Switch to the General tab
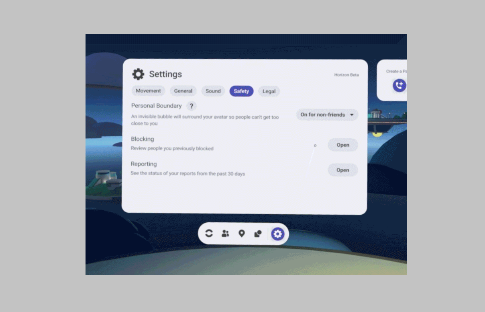The width and height of the screenshot is (485, 312). [x=183, y=91]
